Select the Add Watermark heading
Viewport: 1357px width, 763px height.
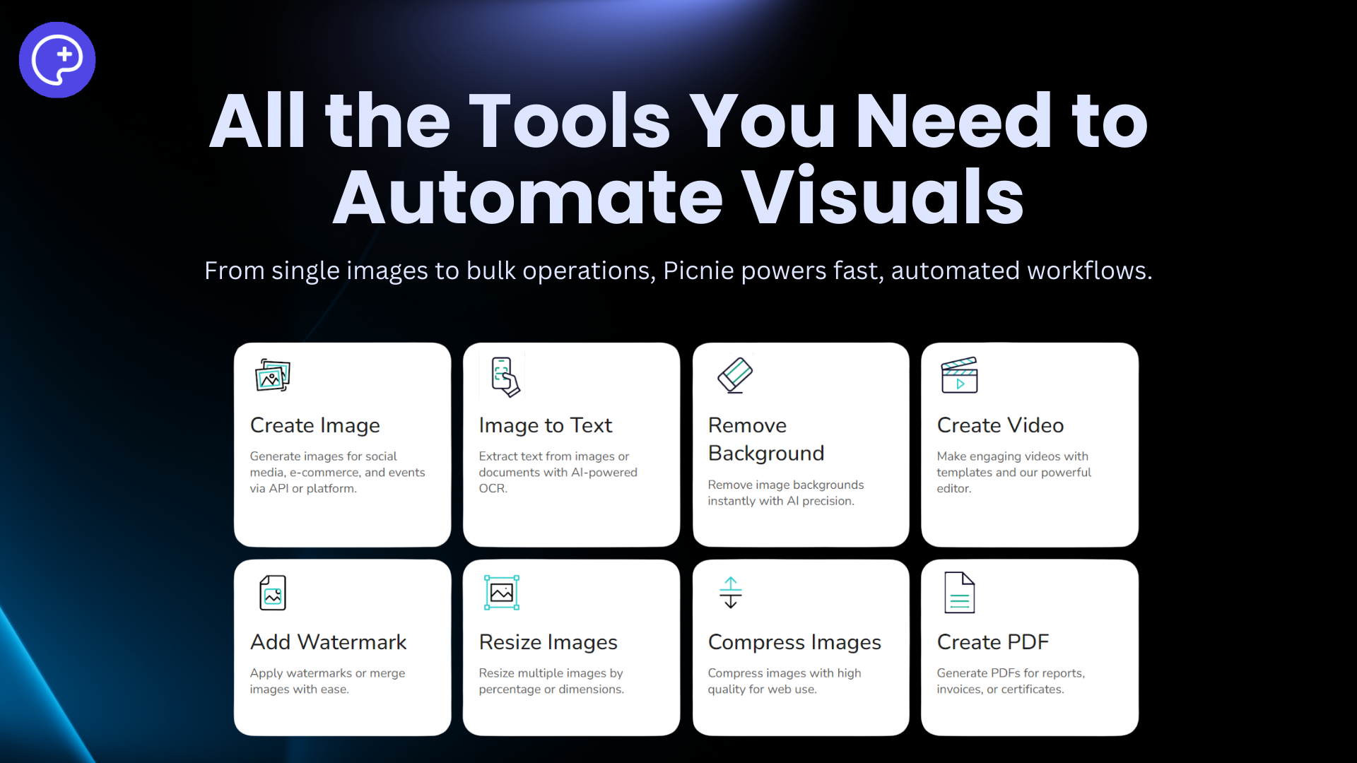click(329, 642)
